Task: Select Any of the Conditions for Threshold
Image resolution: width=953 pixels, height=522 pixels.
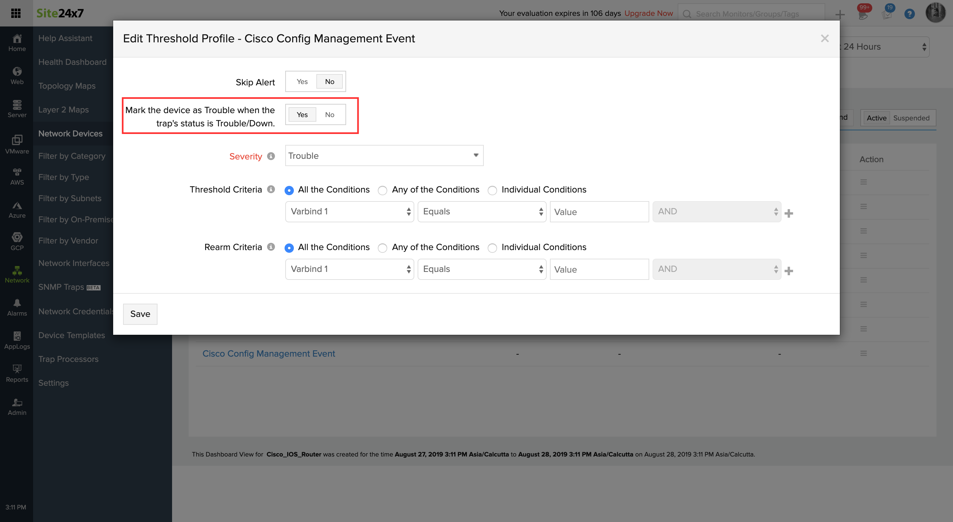Action: 383,190
